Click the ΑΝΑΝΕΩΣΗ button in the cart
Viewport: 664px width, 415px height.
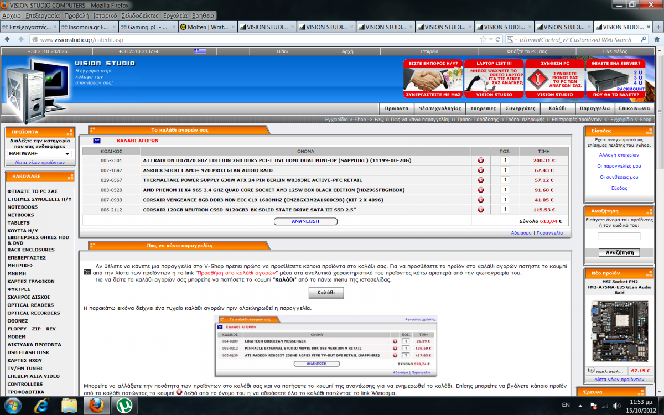tap(305, 221)
